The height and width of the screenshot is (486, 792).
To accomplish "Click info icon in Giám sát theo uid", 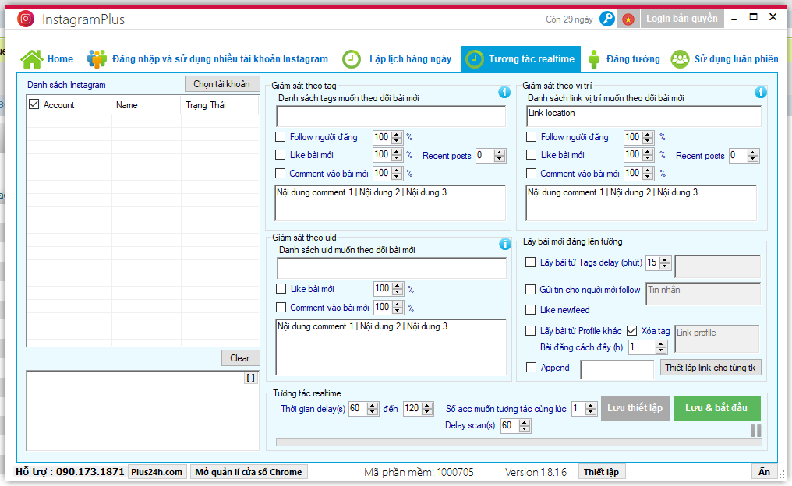I will [505, 245].
